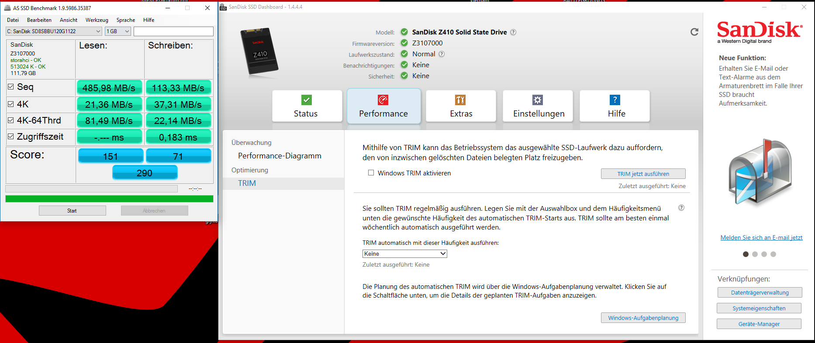
Task: Click write access time 0,183 ms
Action: [178, 137]
